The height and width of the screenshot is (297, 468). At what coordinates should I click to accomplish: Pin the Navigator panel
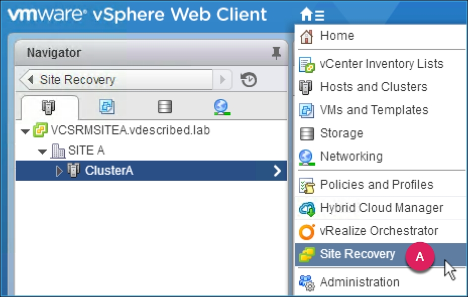pyautogui.click(x=275, y=53)
